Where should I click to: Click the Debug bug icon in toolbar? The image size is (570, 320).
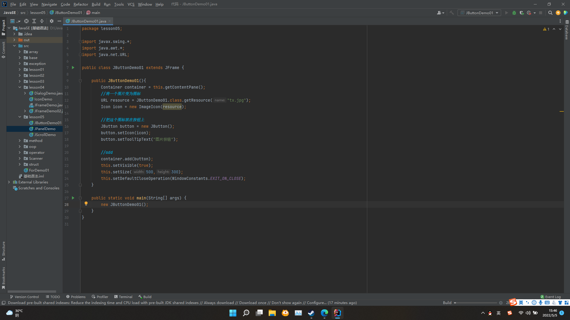pyautogui.click(x=514, y=13)
